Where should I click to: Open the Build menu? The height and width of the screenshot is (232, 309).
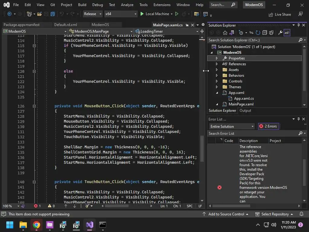pyautogui.click(x=82, y=5)
